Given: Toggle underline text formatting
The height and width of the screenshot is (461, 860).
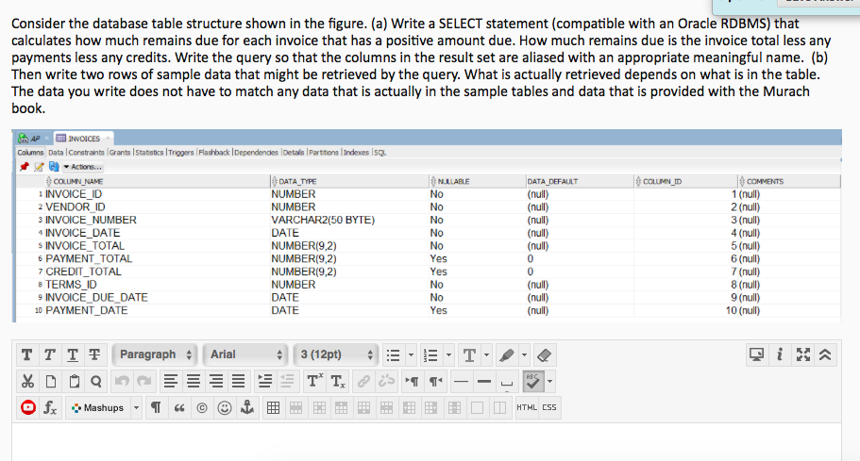Looking at the screenshot, I should tap(73, 354).
